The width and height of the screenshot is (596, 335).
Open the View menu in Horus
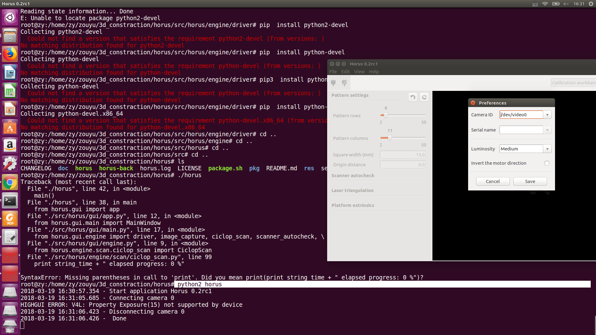tap(359, 72)
